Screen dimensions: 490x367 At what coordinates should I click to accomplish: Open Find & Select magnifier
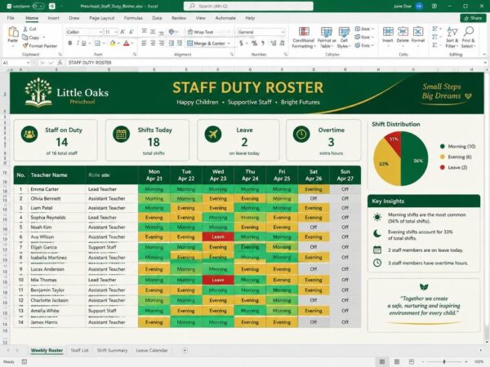point(468,38)
